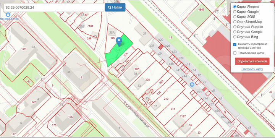Click garage label с44

[x=184, y=76]
